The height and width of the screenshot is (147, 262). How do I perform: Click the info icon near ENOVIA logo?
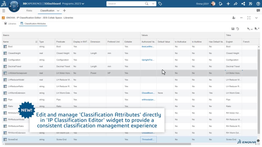[258, 141]
